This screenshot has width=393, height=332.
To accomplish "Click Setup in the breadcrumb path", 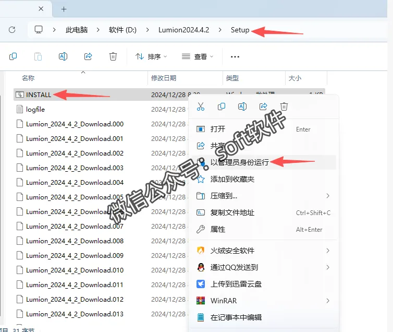I will (240, 30).
